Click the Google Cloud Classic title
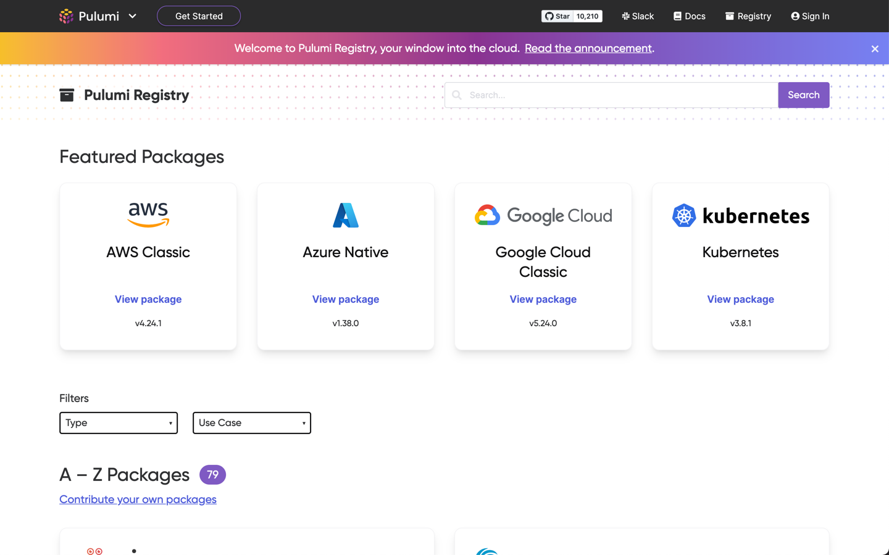The height and width of the screenshot is (555, 889). 543,262
